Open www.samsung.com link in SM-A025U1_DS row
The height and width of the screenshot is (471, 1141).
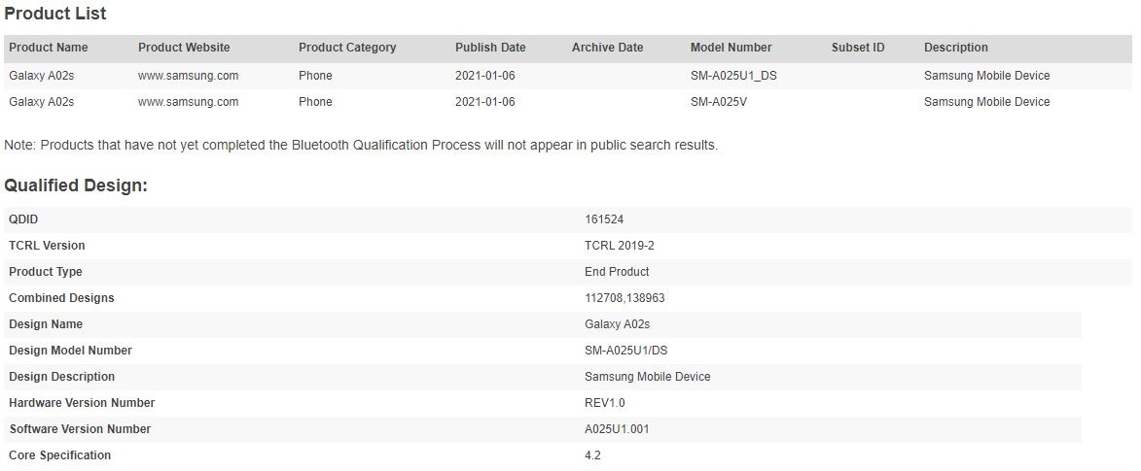(188, 76)
